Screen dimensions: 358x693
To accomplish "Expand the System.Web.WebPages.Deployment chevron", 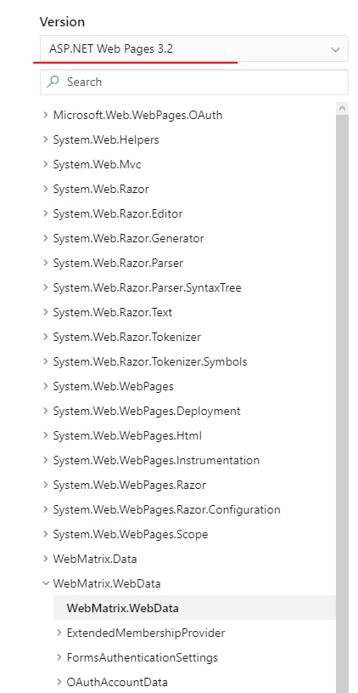I will [46, 411].
